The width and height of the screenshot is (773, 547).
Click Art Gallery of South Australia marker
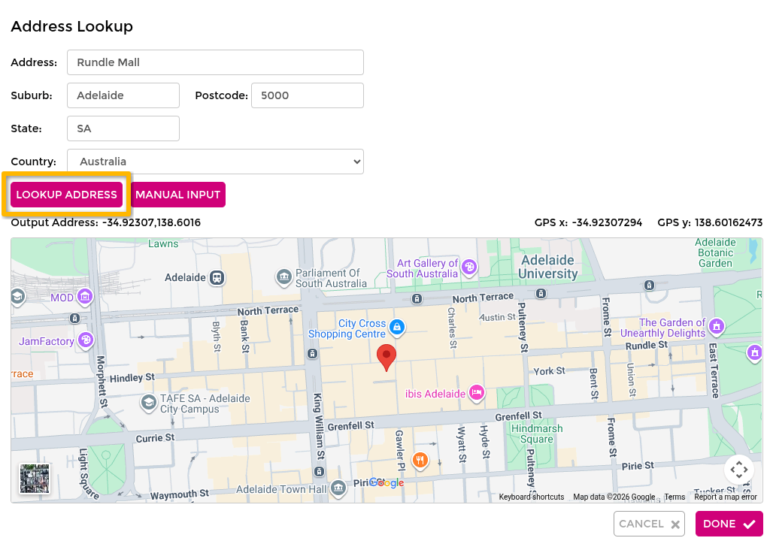coord(469,267)
